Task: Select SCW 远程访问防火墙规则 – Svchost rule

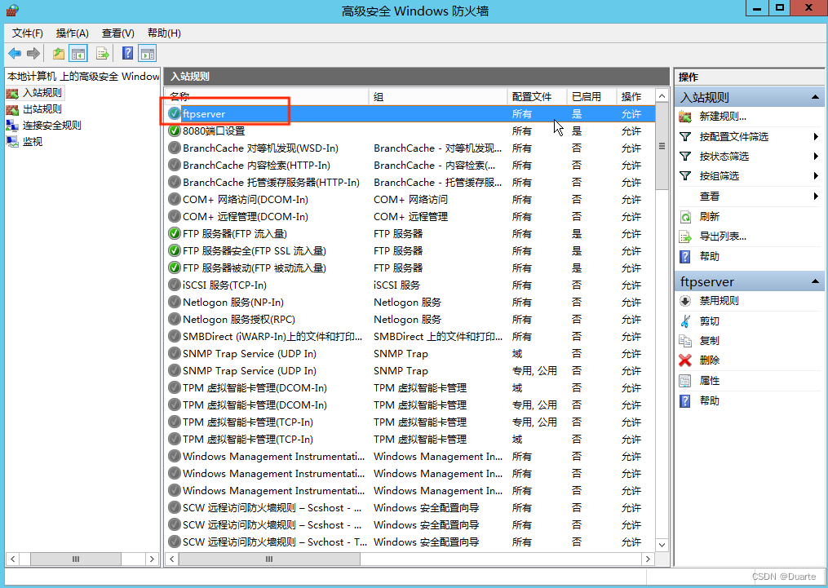Action: (x=410, y=542)
